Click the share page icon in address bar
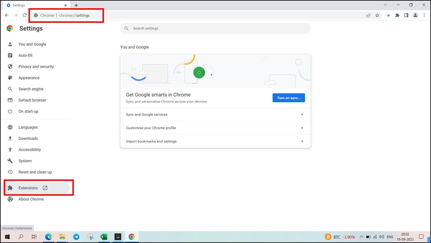431x243 pixels. tap(368, 15)
